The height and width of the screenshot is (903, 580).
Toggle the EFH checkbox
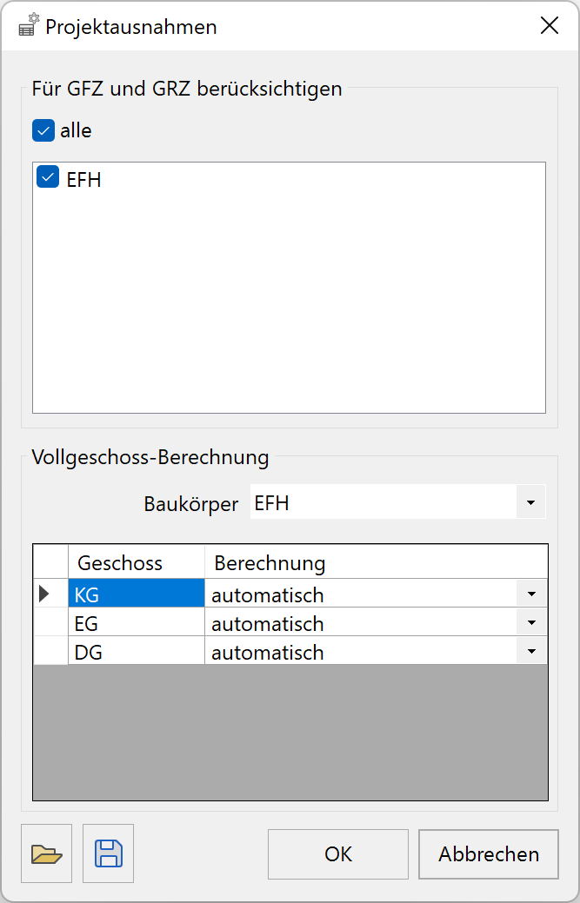click(48, 176)
